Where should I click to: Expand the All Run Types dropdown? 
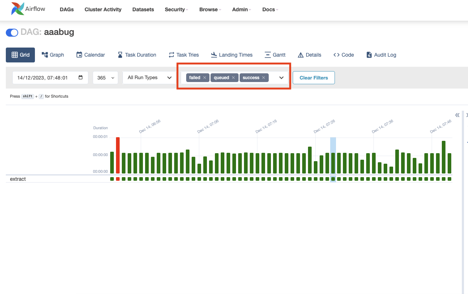149,78
